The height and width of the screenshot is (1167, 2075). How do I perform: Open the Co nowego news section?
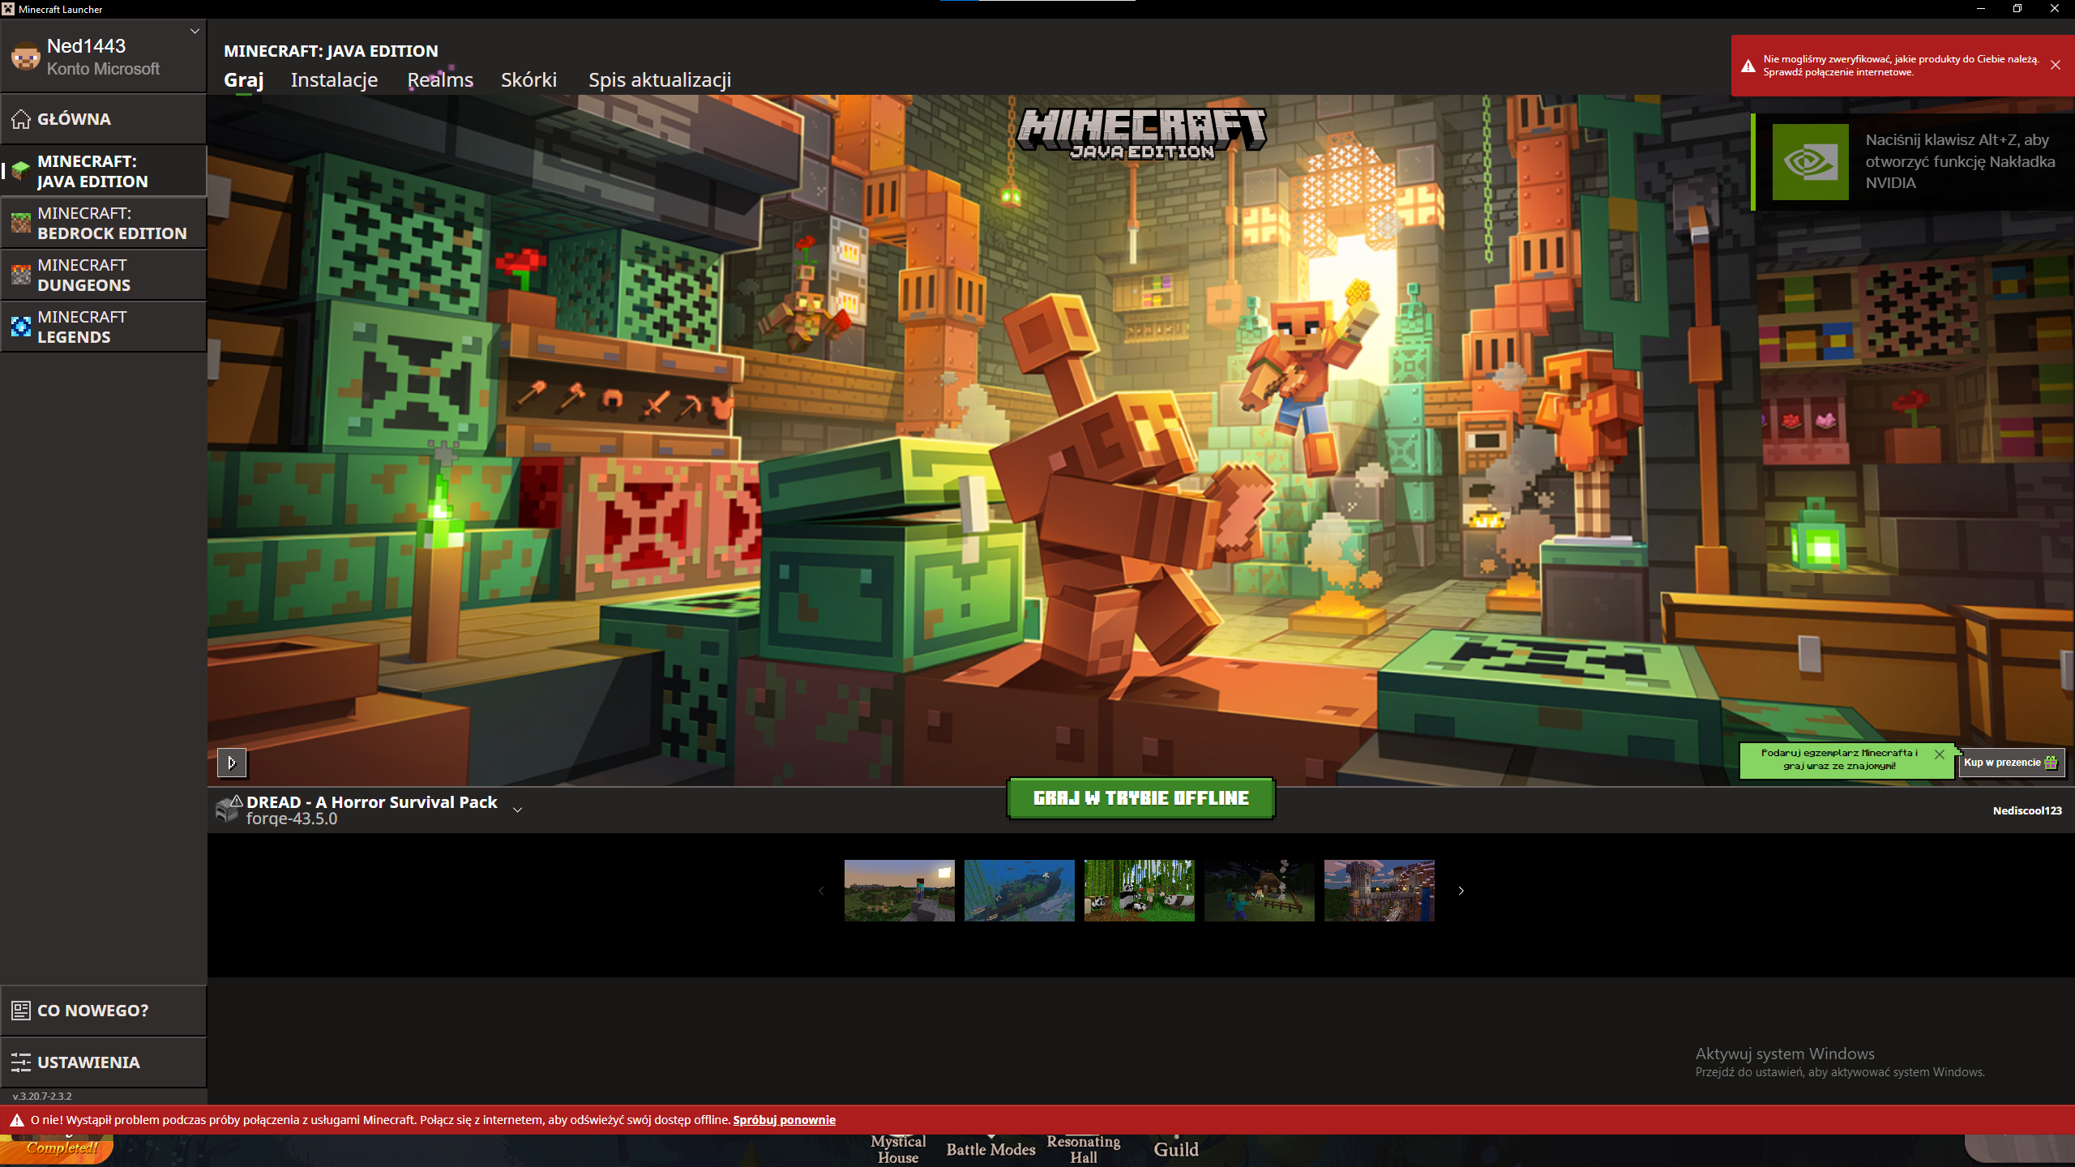[x=92, y=1011]
